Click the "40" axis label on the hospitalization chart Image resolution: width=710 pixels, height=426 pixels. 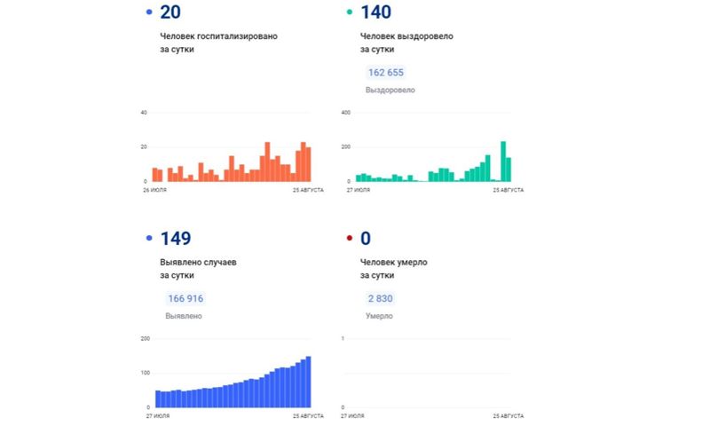click(x=144, y=113)
